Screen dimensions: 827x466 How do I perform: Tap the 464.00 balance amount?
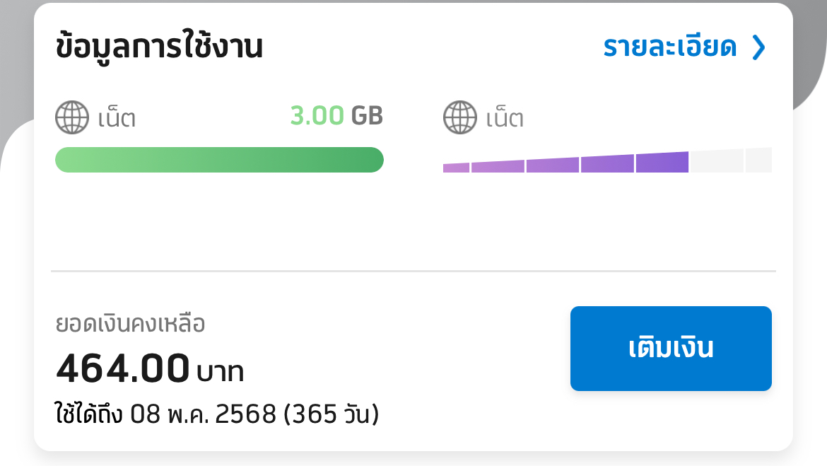[123, 368]
